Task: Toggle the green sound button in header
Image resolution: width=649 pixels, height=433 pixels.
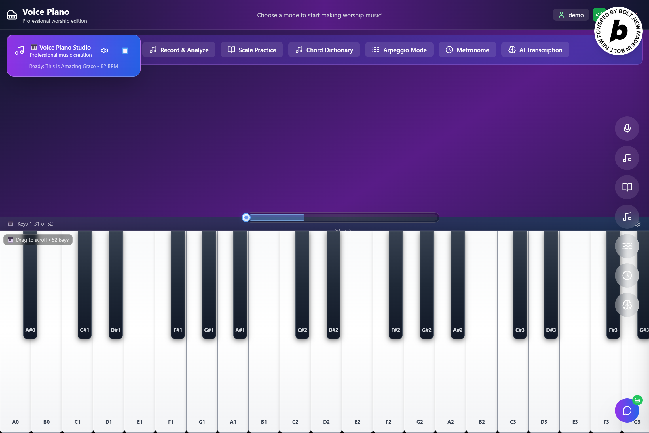Action: [x=596, y=15]
